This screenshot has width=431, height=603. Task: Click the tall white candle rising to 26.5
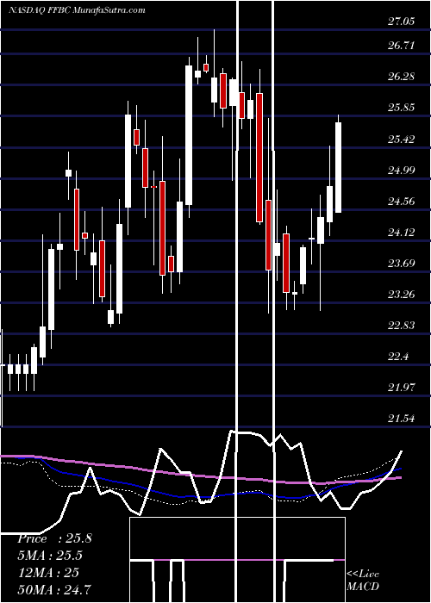189,135
